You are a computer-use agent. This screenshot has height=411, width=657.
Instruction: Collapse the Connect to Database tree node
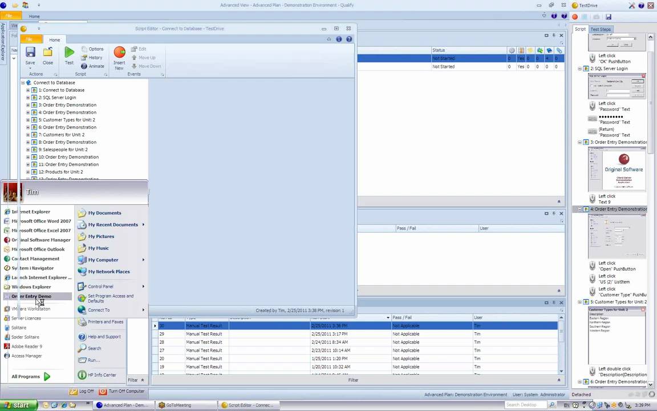[22, 82]
